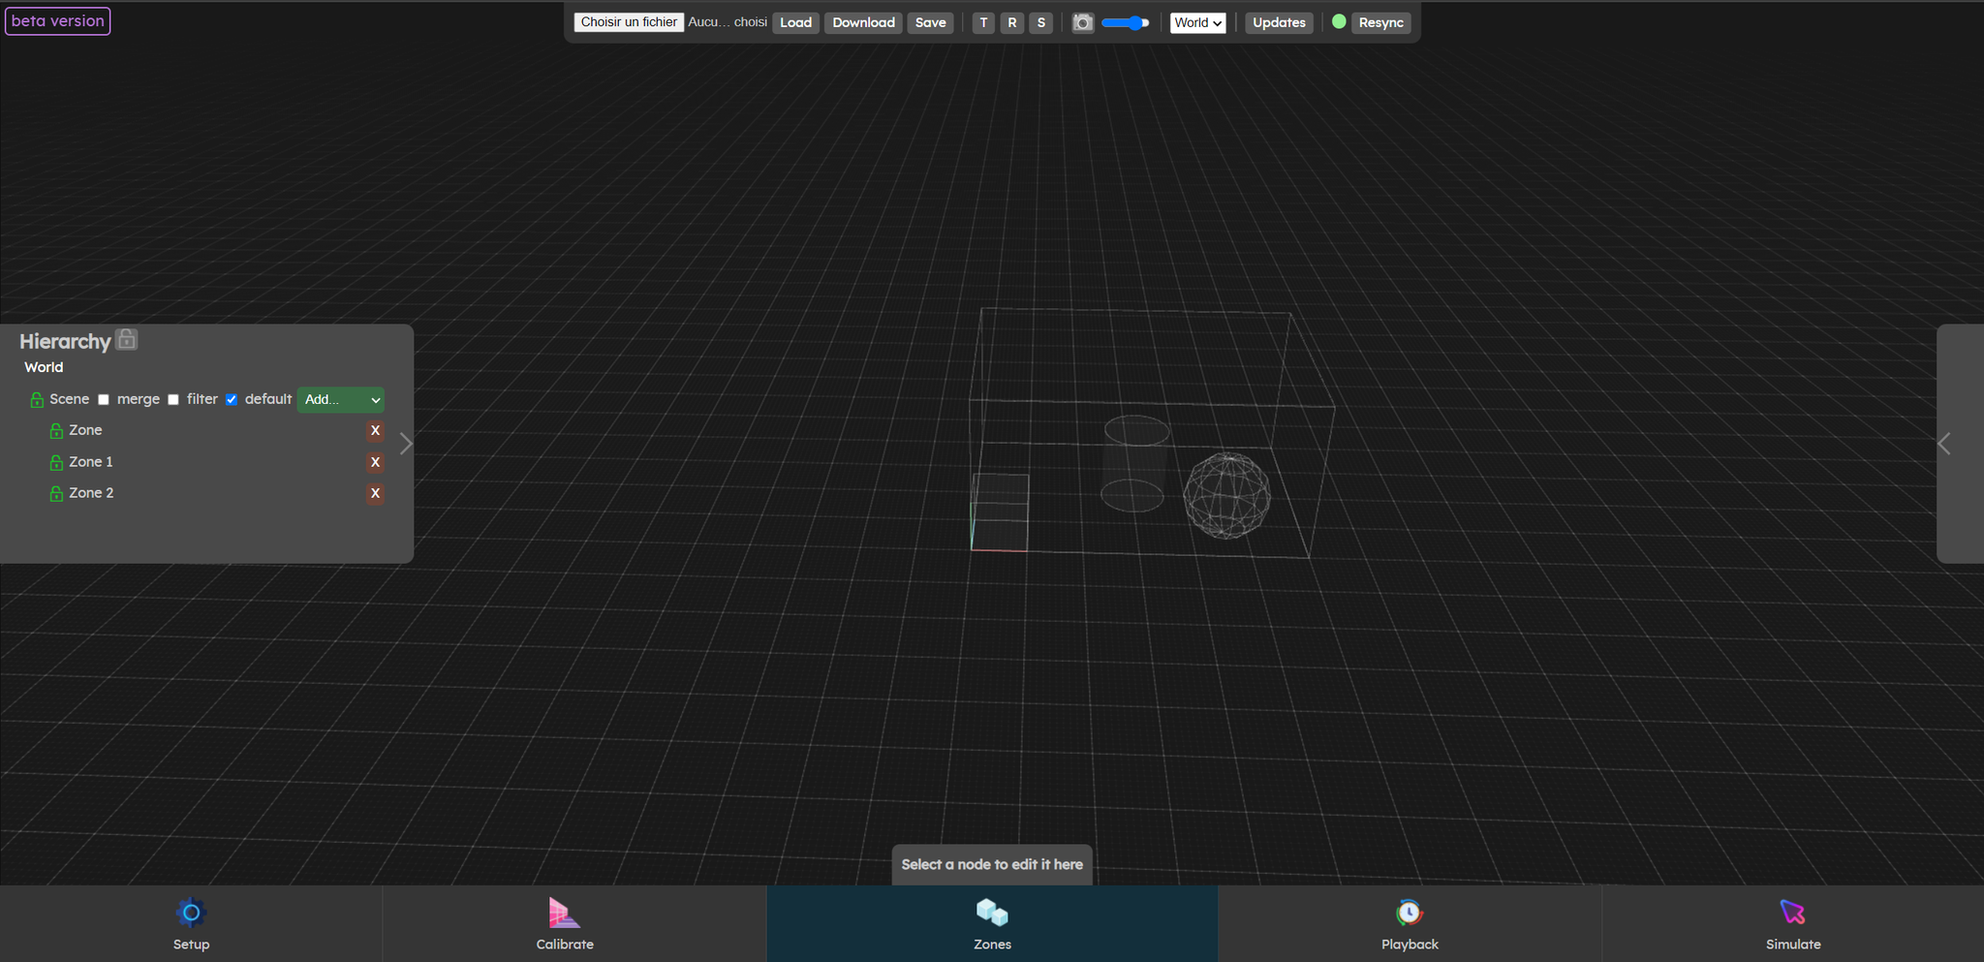Screen dimensions: 1984x962
Task: Select the S scale tool
Action: tap(1040, 22)
